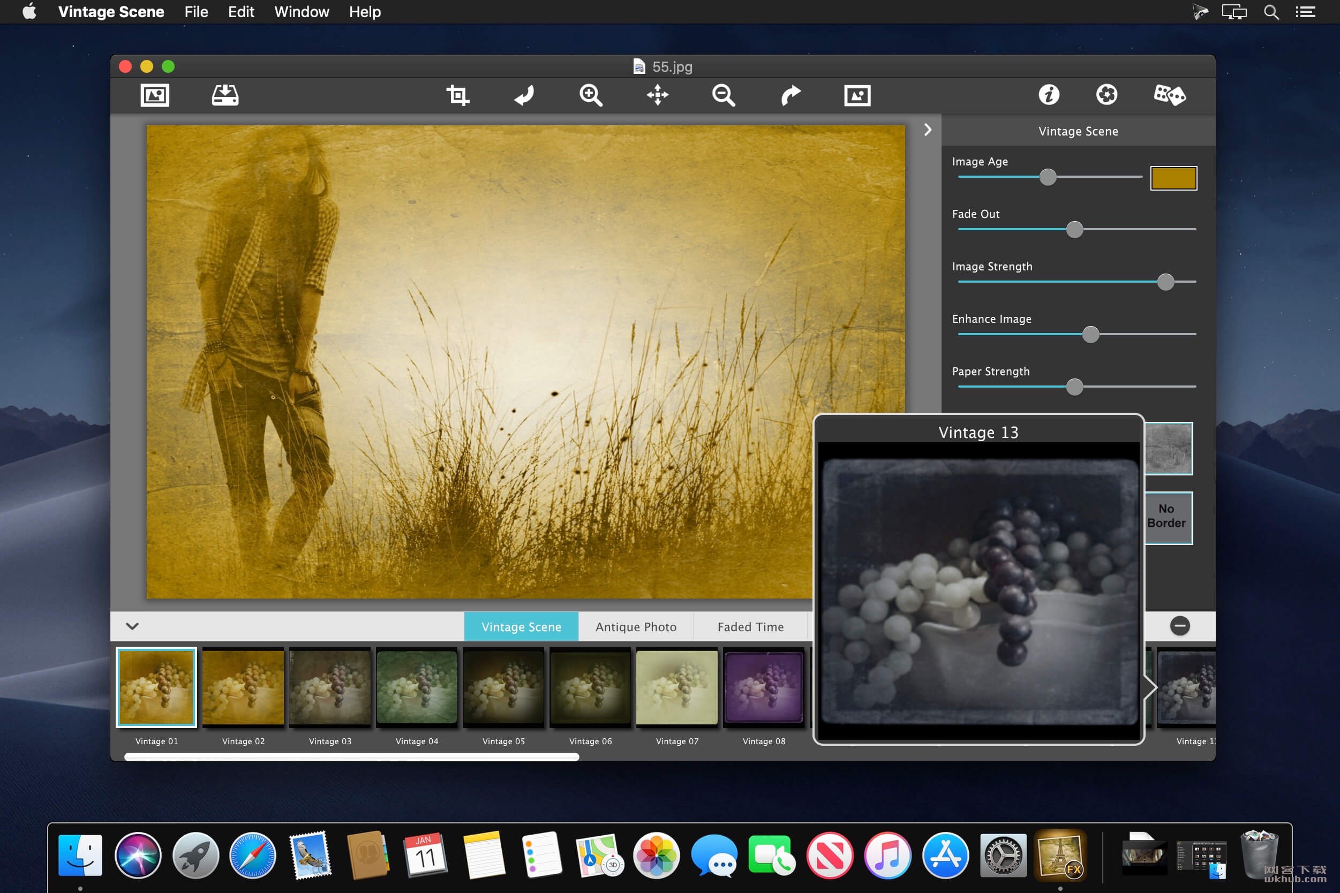Open the notification center list icon
Viewport: 1340px width, 893px height.
(x=1305, y=12)
